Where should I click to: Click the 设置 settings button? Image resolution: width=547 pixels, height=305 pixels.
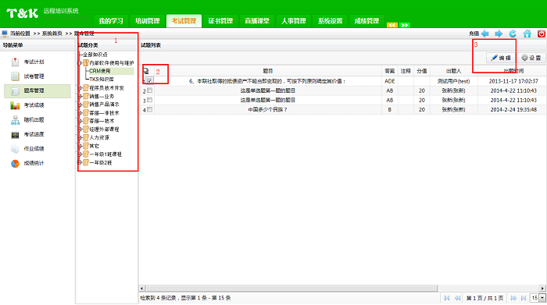click(x=531, y=58)
